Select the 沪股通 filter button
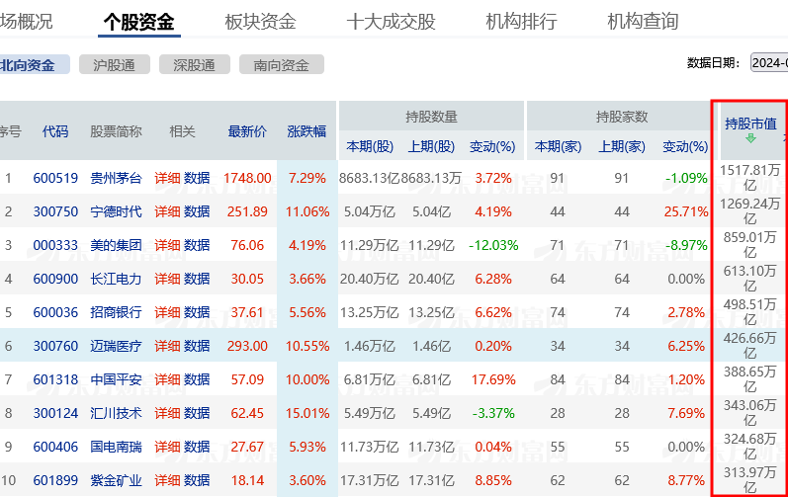This screenshot has height=497, width=788. 114,65
